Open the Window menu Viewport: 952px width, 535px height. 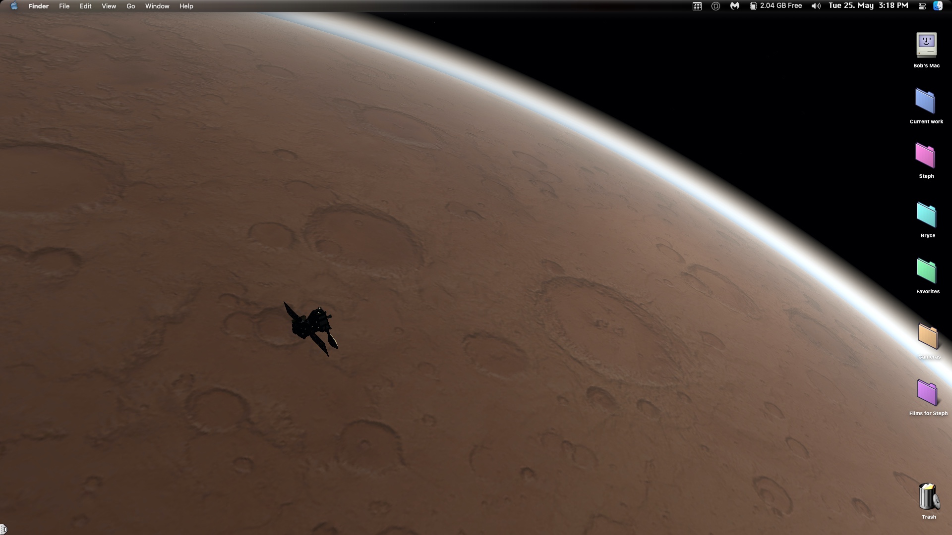point(157,6)
